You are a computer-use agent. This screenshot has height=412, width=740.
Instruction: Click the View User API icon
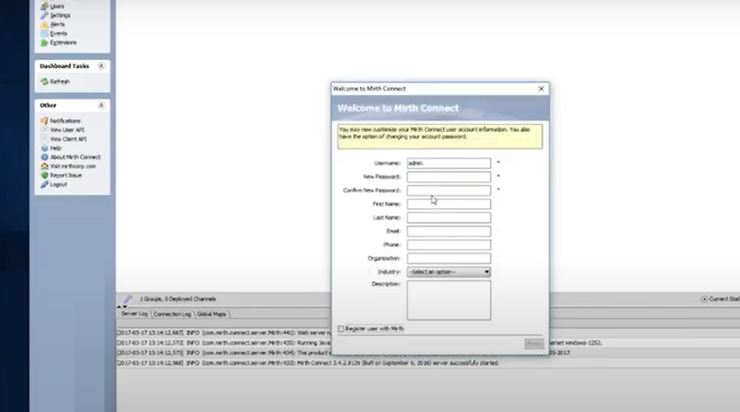point(44,130)
